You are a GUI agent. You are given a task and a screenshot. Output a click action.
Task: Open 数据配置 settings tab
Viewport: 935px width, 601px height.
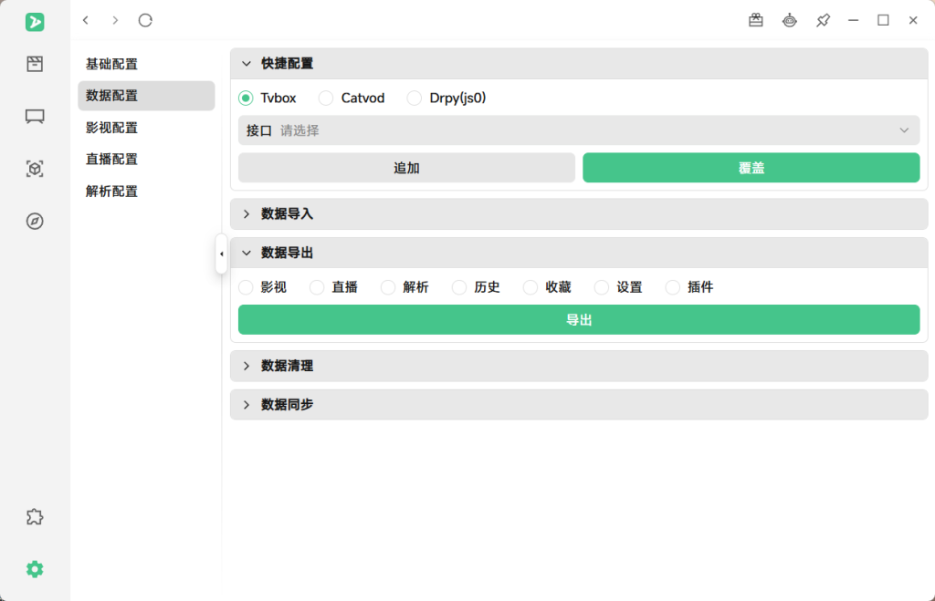[146, 95]
